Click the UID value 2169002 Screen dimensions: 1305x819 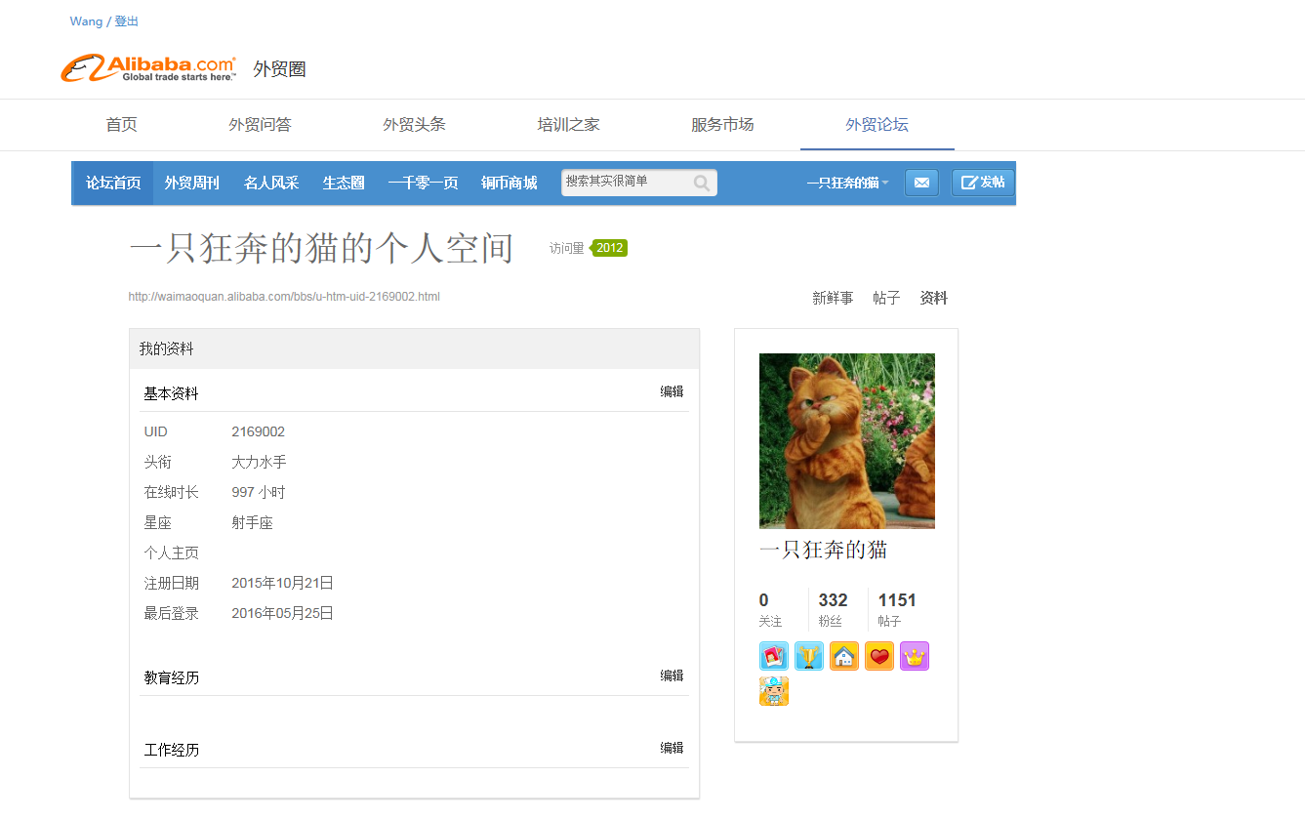pyautogui.click(x=259, y=431)
